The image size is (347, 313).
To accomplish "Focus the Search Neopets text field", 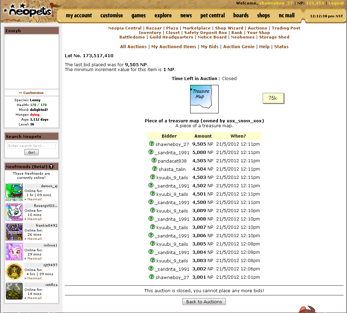I will (x=32, y=146).
